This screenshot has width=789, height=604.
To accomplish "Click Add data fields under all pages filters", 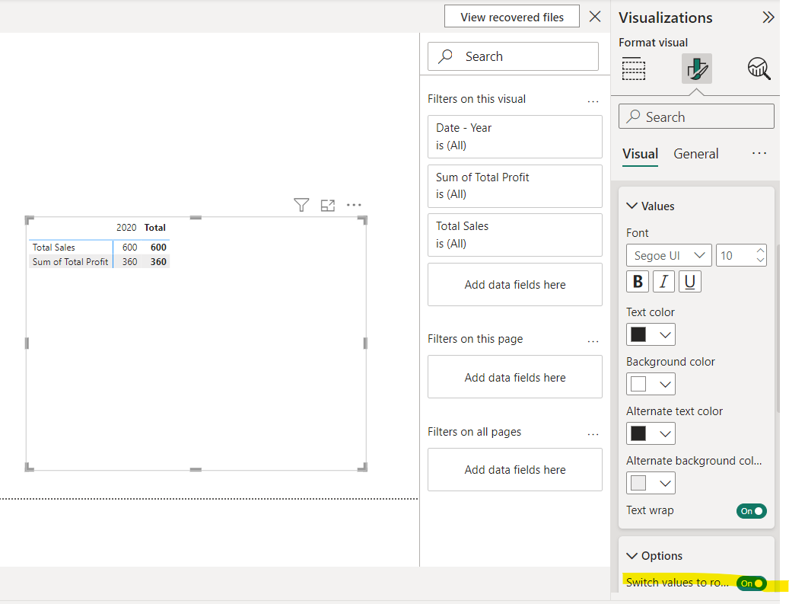I will [x=515, y=469].
